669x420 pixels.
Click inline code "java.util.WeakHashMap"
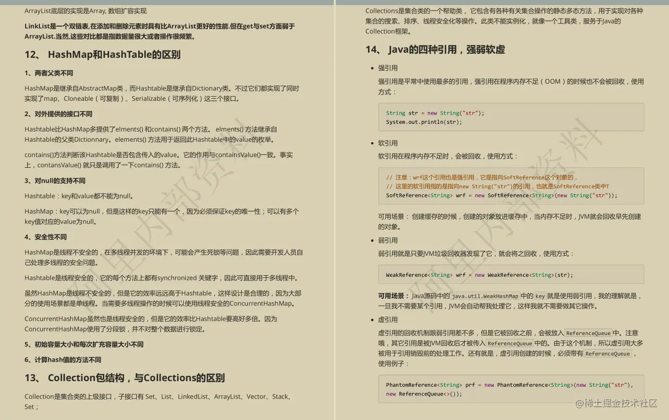pos(485,296)
